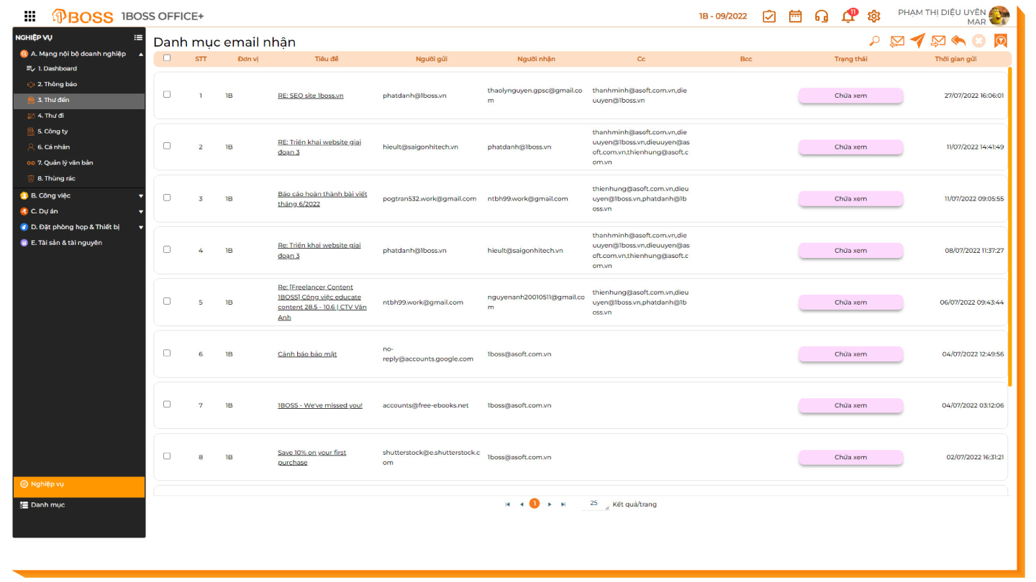Switch to the Danh mục tab
Screen dimensions: 1036x582
(47, 505)
